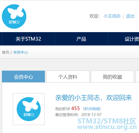This screenshot has height=133, width=139.
Task: Switch to the 我的收藏 tab
Action: coord(112,77)
